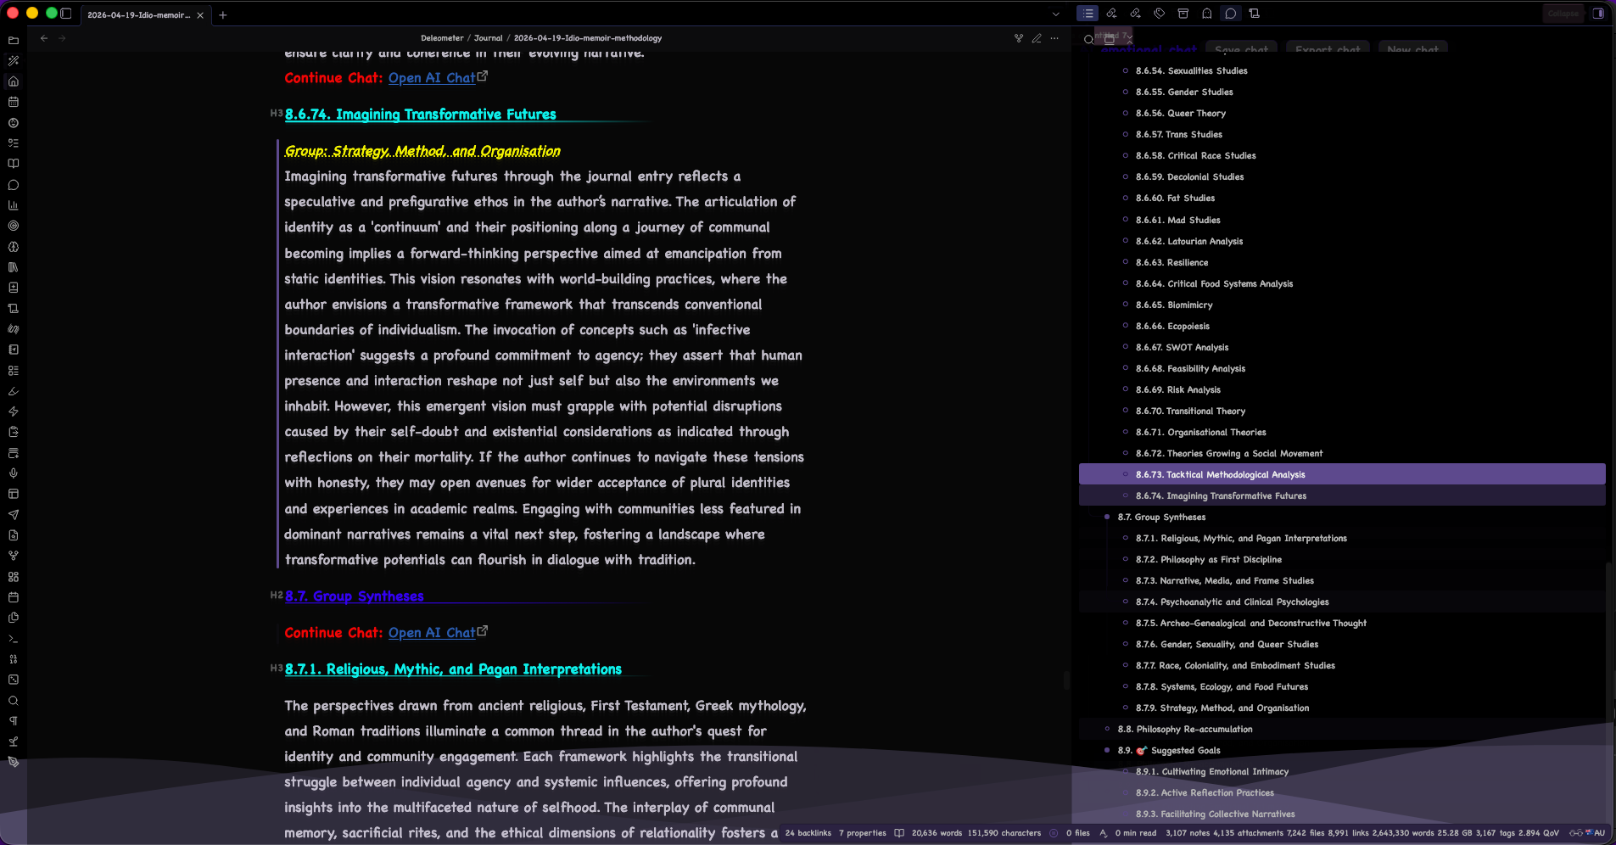
Task: Click 7 properties in status bar
Action: [862, 833]
